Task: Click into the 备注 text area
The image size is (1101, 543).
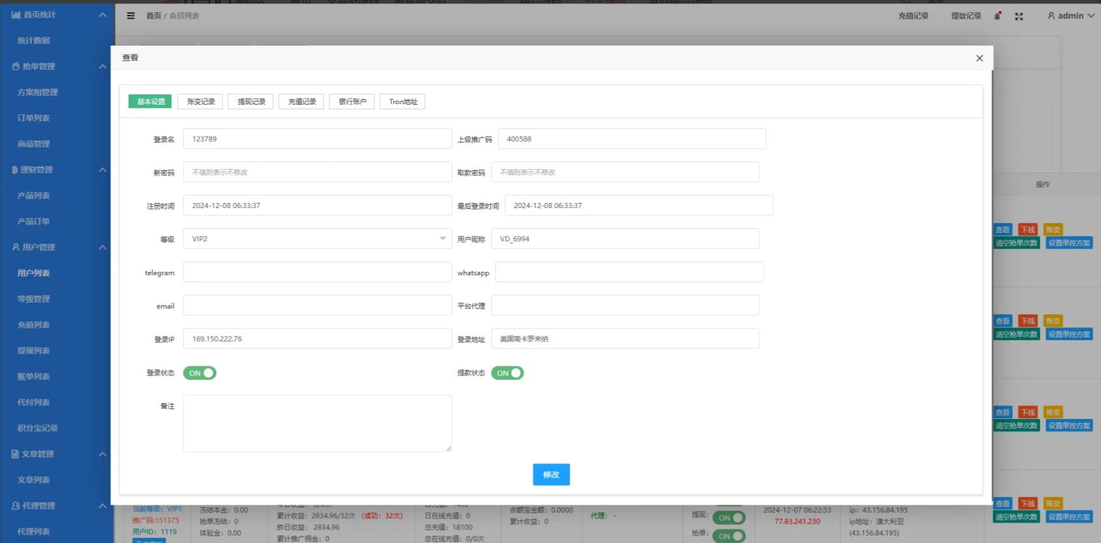Action: (317, 423)
